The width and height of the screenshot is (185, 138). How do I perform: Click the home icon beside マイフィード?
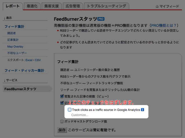pyautogui.click(x=157, y=6)
